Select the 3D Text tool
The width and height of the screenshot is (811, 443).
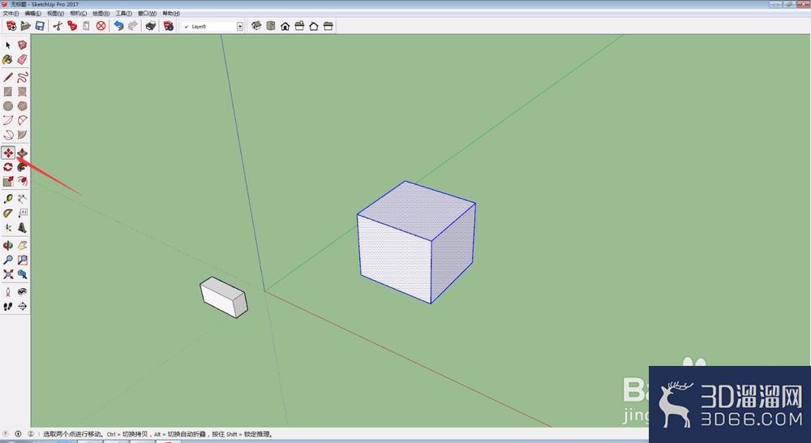point(22,228)
